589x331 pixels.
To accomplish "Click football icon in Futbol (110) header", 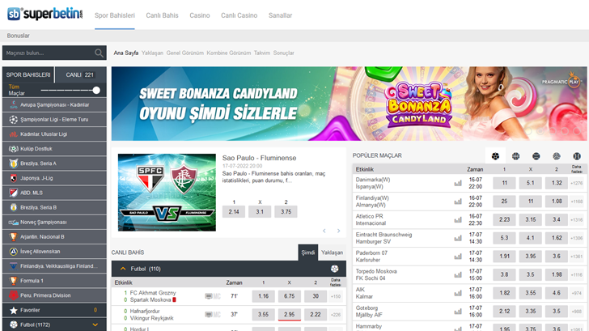I will coord(334,269).
